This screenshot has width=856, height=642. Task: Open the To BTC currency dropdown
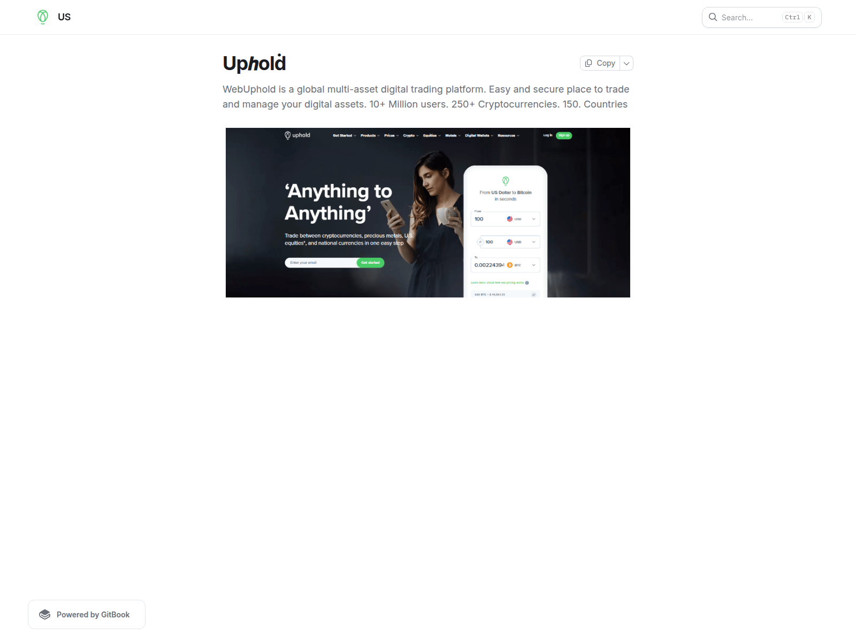(533, 265)
